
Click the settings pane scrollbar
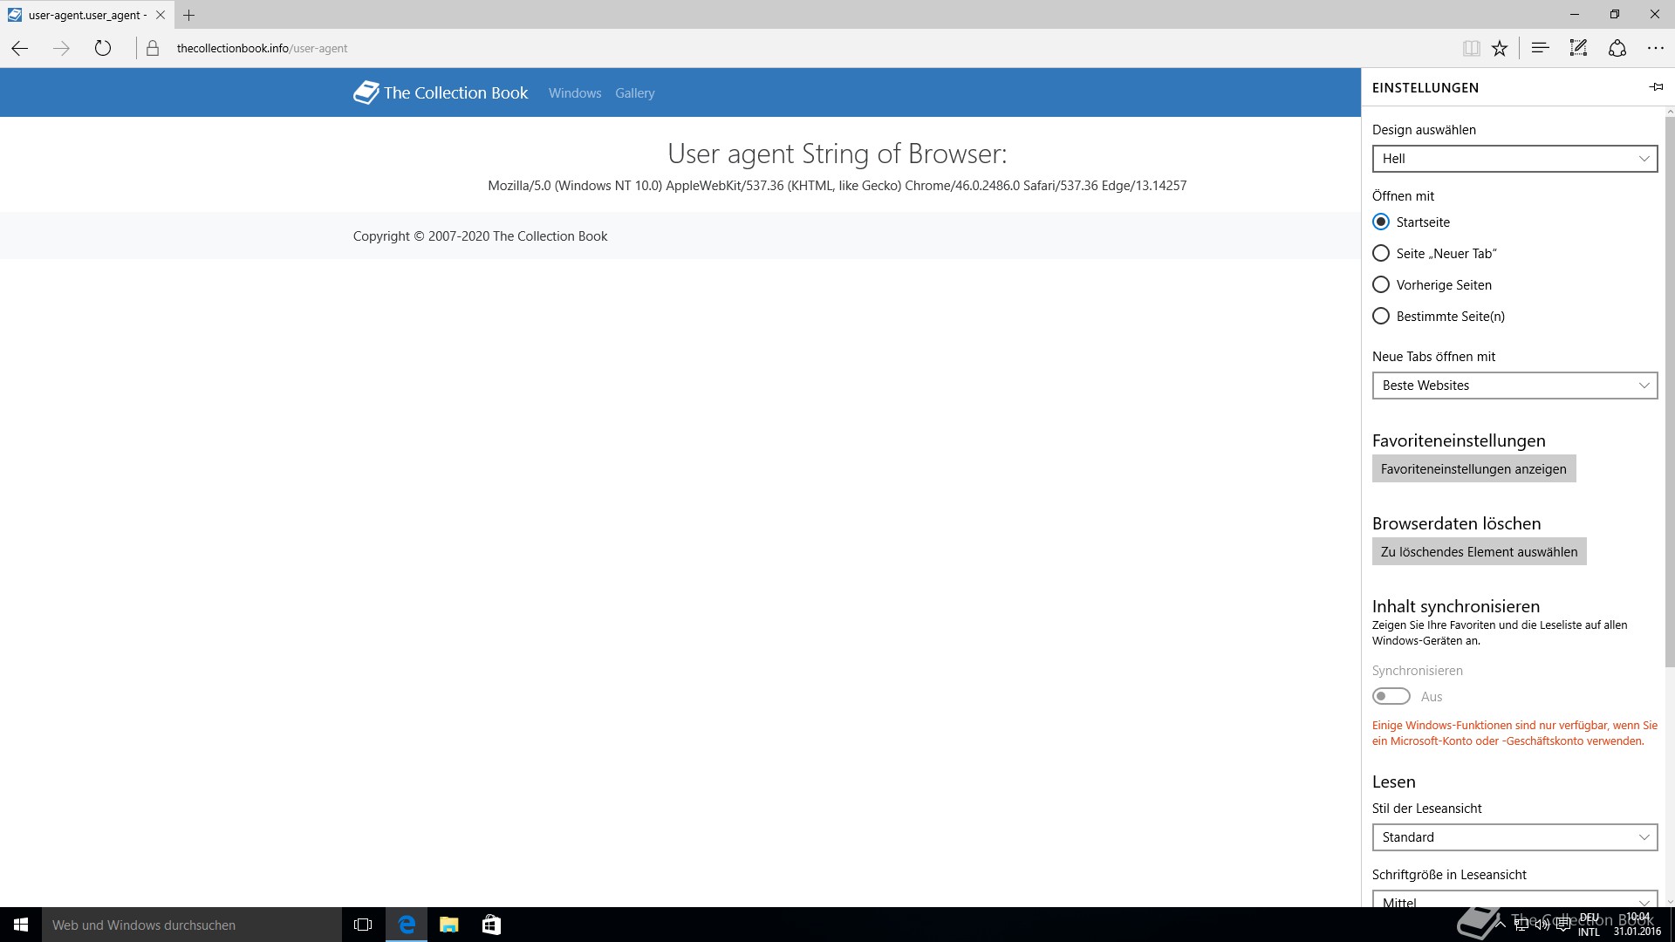[1670, 392]
